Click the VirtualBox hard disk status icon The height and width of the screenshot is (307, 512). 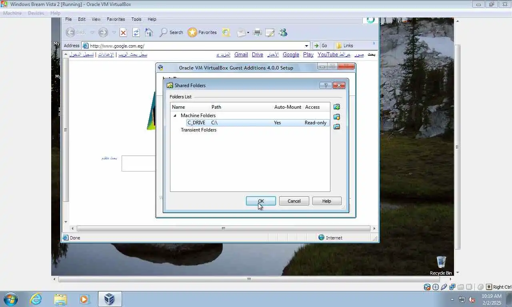pos(427,287)
